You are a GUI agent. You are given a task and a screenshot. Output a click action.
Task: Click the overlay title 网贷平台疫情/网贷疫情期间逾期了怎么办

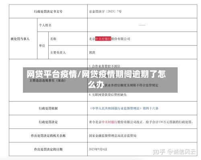[x=96, y=79]
